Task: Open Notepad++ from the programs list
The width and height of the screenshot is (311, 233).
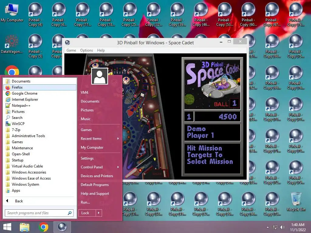Action: point(40,106)
